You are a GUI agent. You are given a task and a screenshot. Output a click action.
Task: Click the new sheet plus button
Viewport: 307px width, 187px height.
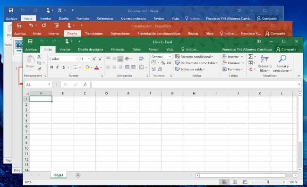click(78, 175)
